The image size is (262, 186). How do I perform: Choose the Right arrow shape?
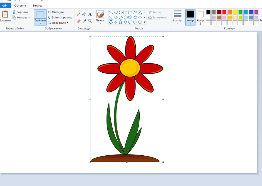[130, 17]
